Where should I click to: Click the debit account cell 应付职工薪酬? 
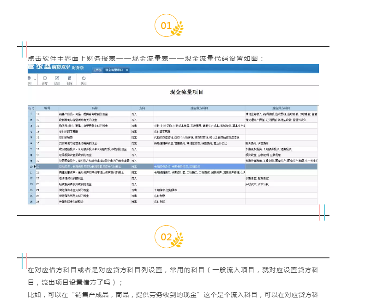tap(199, 132)
